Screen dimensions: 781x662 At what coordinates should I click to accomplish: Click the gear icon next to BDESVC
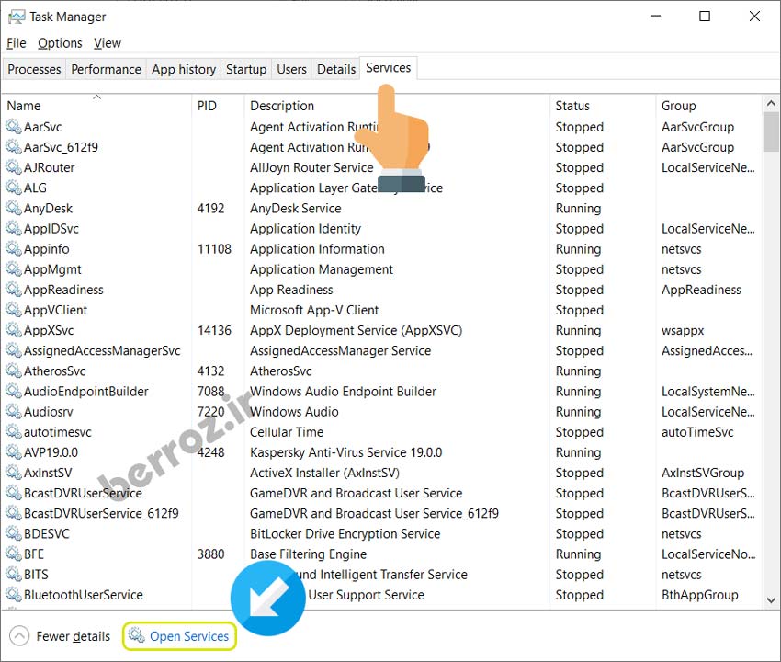click(x=14, y=534)
